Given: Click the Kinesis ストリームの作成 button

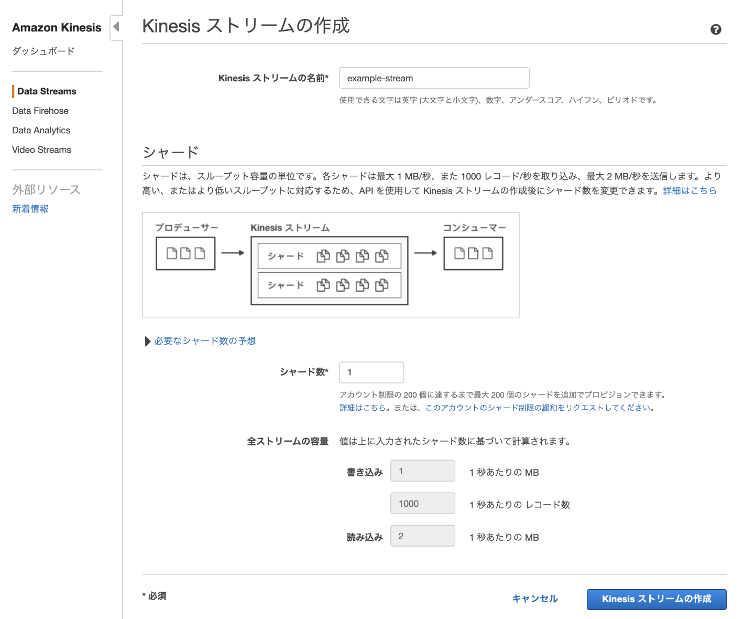Looking at the screenshot, I should coord(657,599).
